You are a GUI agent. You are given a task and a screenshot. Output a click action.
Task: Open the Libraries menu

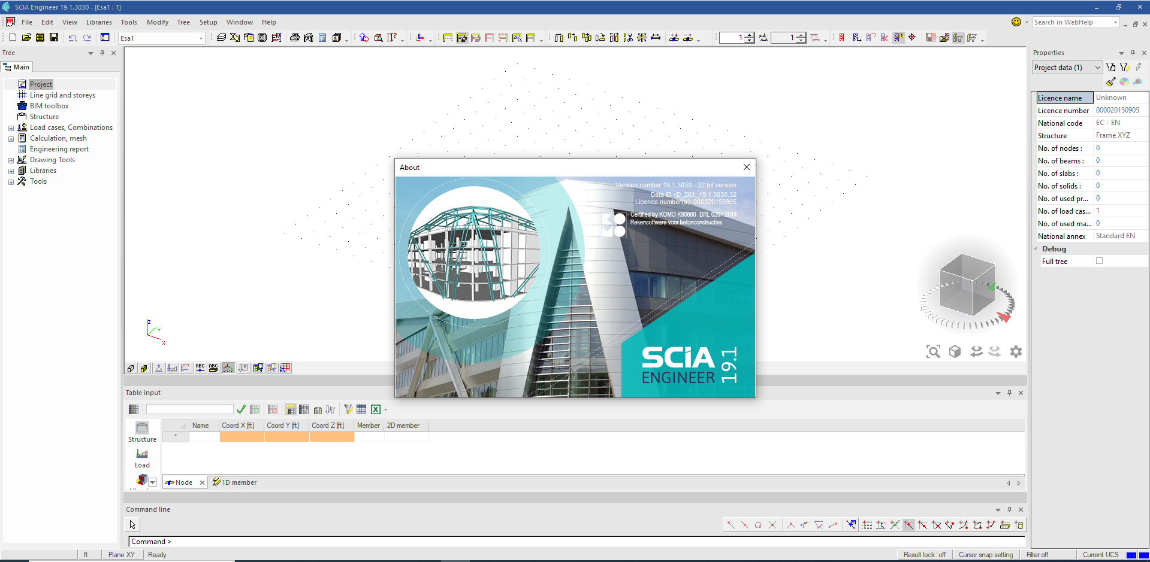click(x=99, y=22)
